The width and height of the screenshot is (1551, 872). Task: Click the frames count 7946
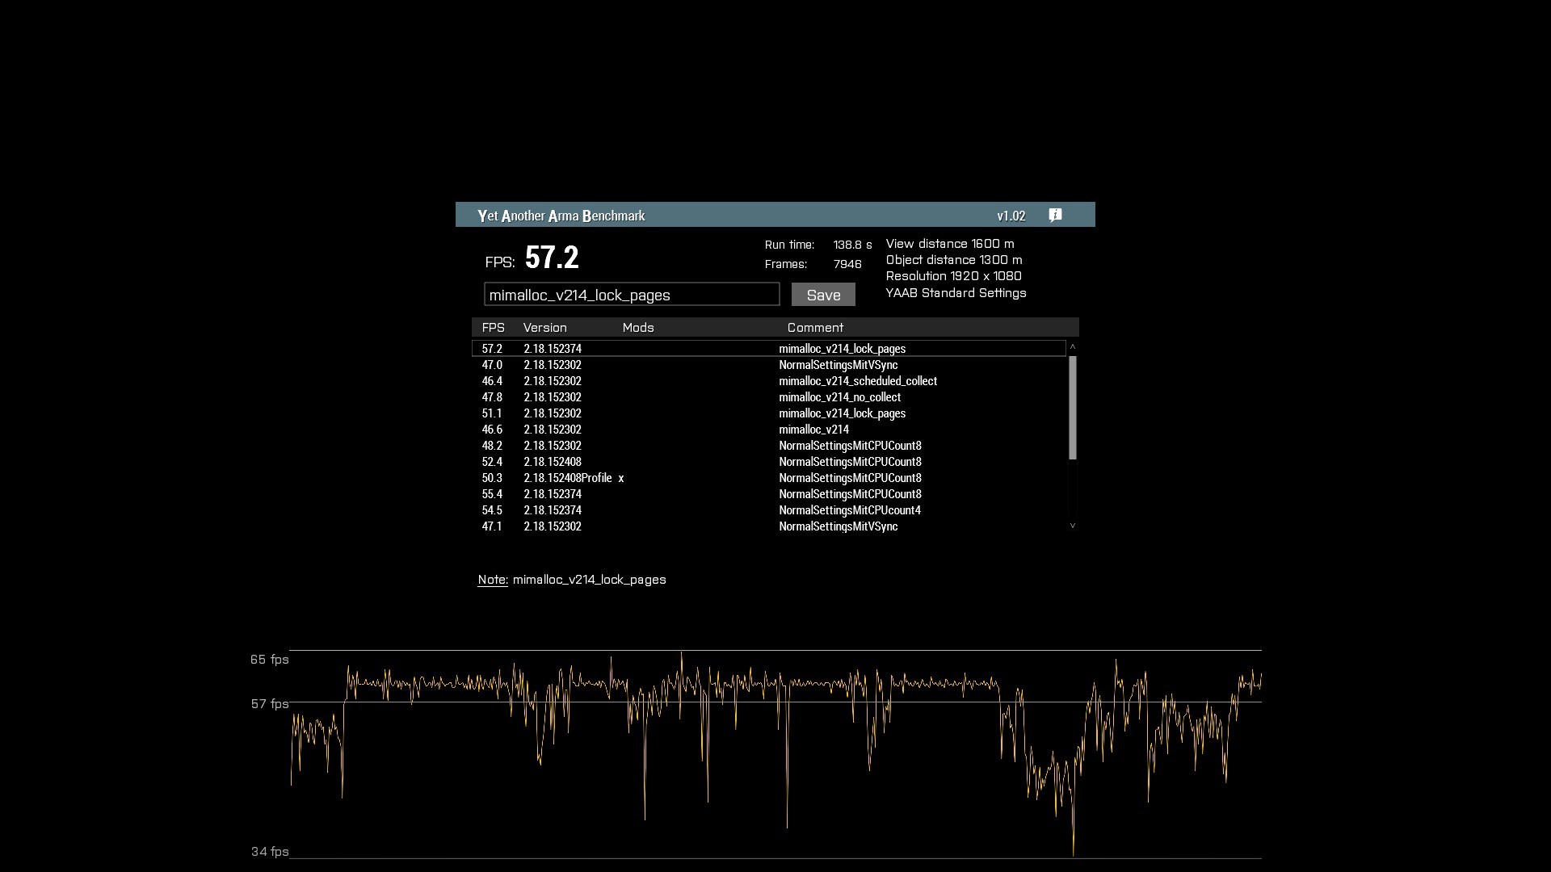point(847,264)
